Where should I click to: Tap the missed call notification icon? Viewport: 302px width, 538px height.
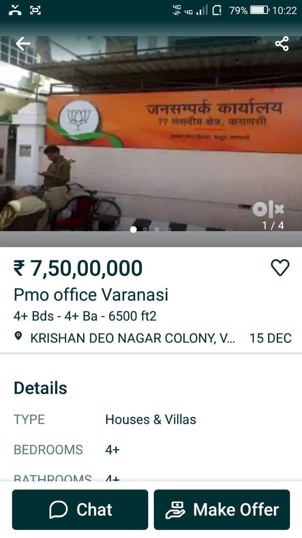pos(15,10)
